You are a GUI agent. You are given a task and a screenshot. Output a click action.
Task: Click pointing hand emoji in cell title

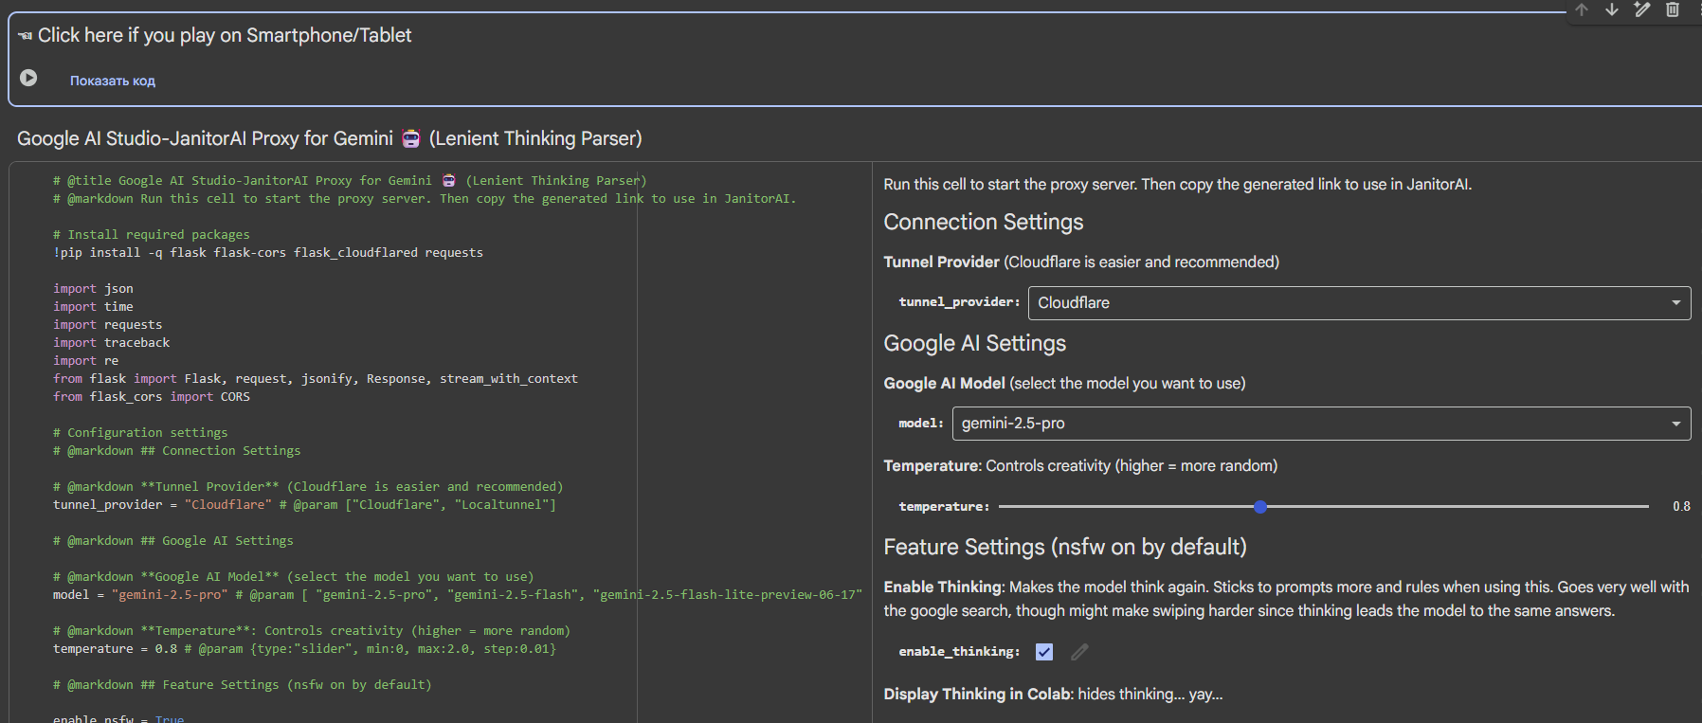[25, 36]
